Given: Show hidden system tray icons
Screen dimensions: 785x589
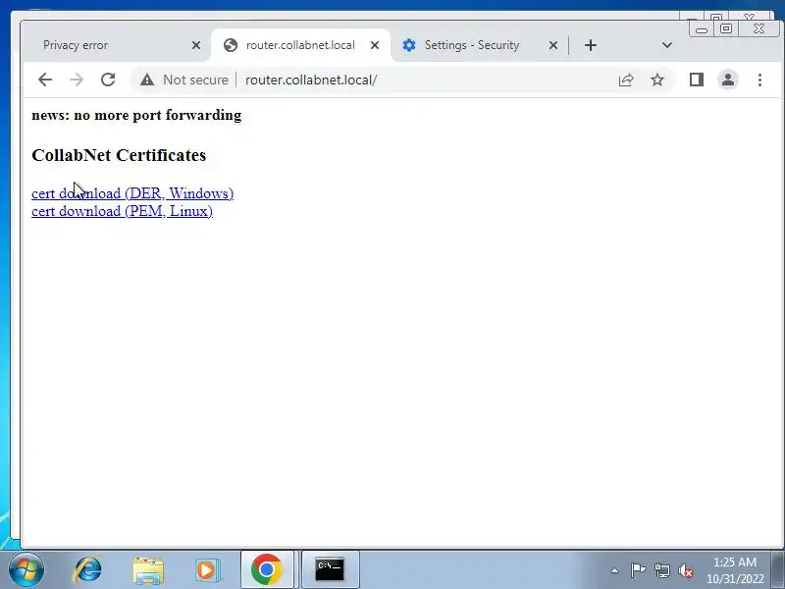Looking at the screenshot, I should click(615, 570).
